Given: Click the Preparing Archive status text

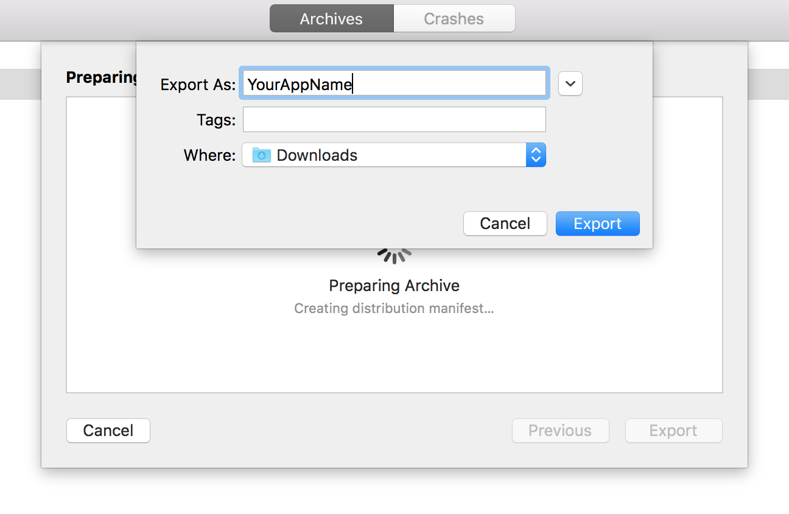Looking at the screenshot, I should coord(394,286).
